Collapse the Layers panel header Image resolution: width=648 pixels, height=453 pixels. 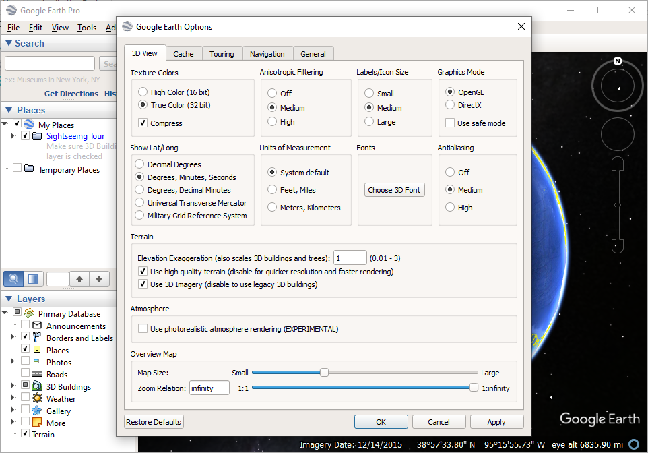(9, 299)
